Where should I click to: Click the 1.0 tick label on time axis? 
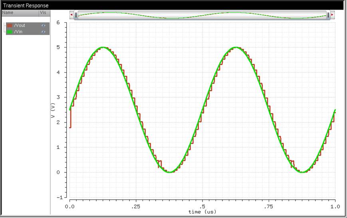coord(335,206)
